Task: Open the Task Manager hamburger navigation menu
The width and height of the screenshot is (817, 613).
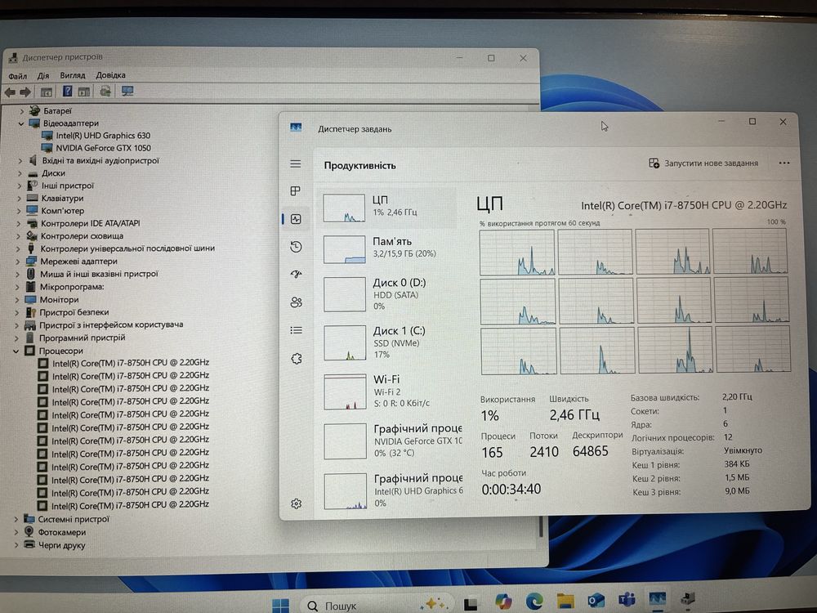Action: [296, 164]
